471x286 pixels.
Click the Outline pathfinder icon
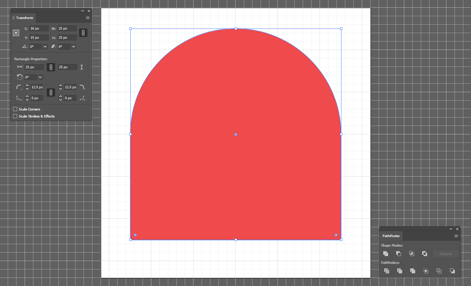(439, 271)
